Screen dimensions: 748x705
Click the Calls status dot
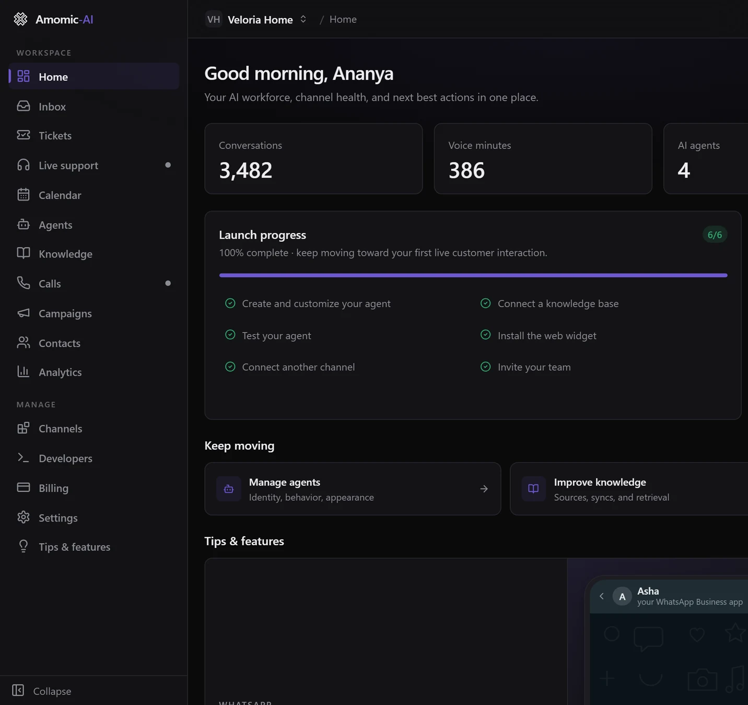[x=168, y=283]
